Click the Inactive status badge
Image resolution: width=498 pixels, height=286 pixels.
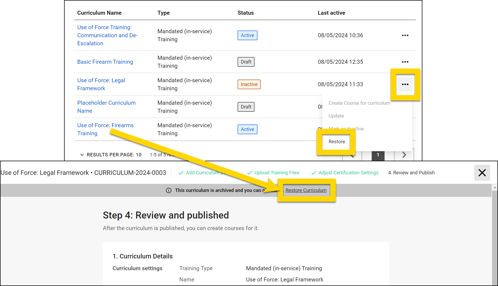(249, 84)
